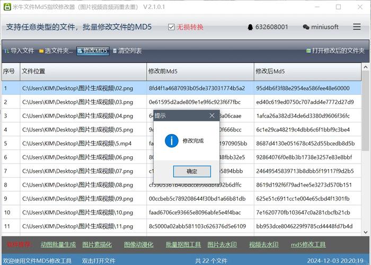Click the 修改前Md5 column header
Screen dimensions: 371x265
click(x=200, y=71)
